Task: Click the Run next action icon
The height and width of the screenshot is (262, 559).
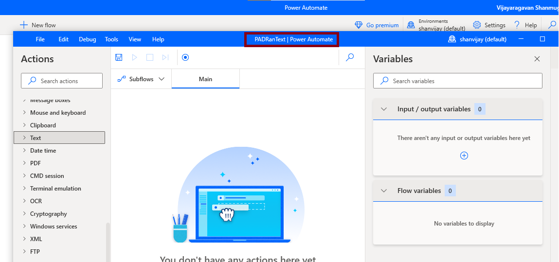Action: (x=165, y=57)
